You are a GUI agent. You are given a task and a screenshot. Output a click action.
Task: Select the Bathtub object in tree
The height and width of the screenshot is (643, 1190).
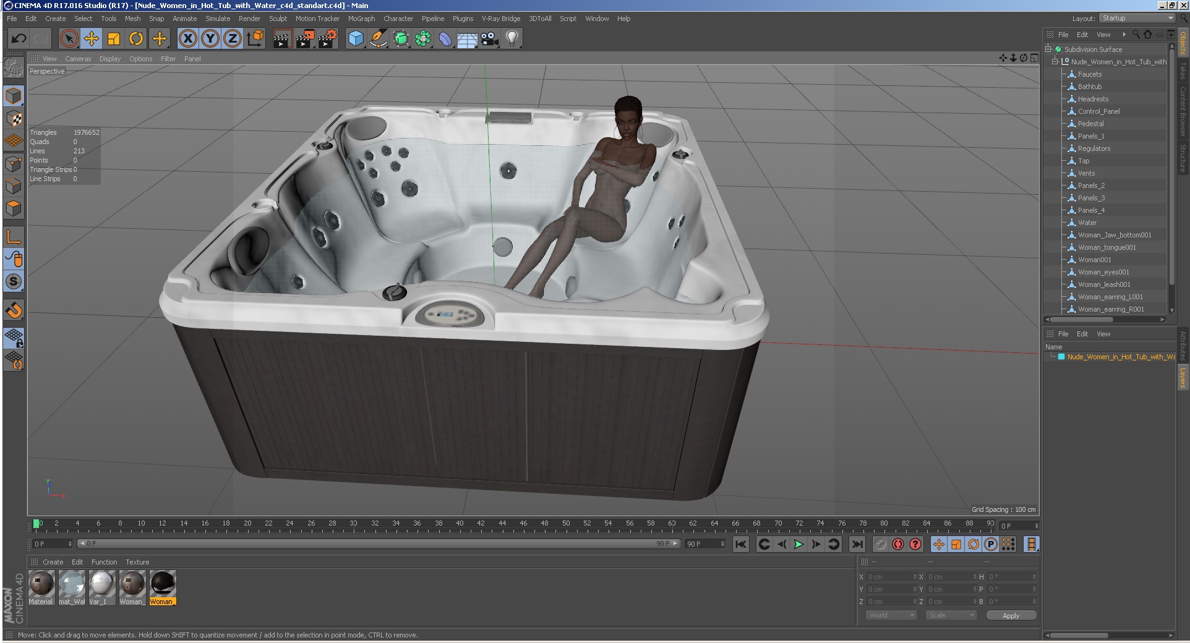[x=1089, y=87]
